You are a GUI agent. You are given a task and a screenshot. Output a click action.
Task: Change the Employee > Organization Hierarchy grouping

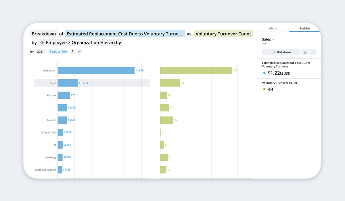pyautogui.click(x=80, y=42)
